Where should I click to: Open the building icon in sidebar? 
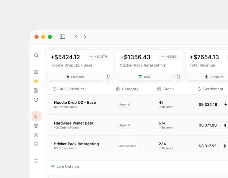[x=36, y=91]
